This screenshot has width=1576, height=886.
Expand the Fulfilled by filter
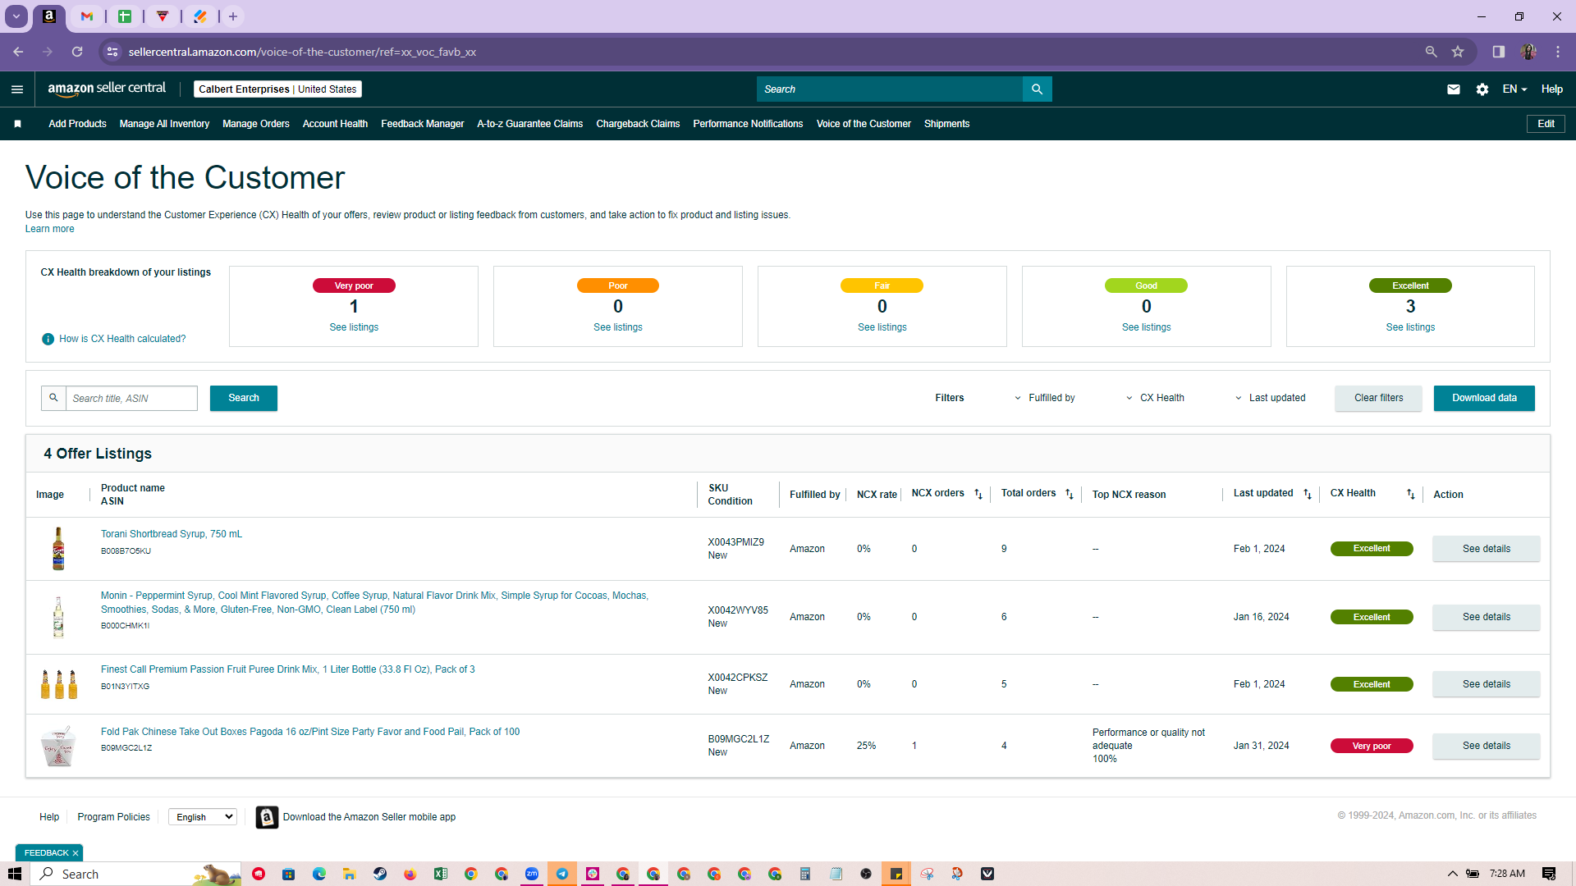pyautogui.click(x=1044, y=398)
